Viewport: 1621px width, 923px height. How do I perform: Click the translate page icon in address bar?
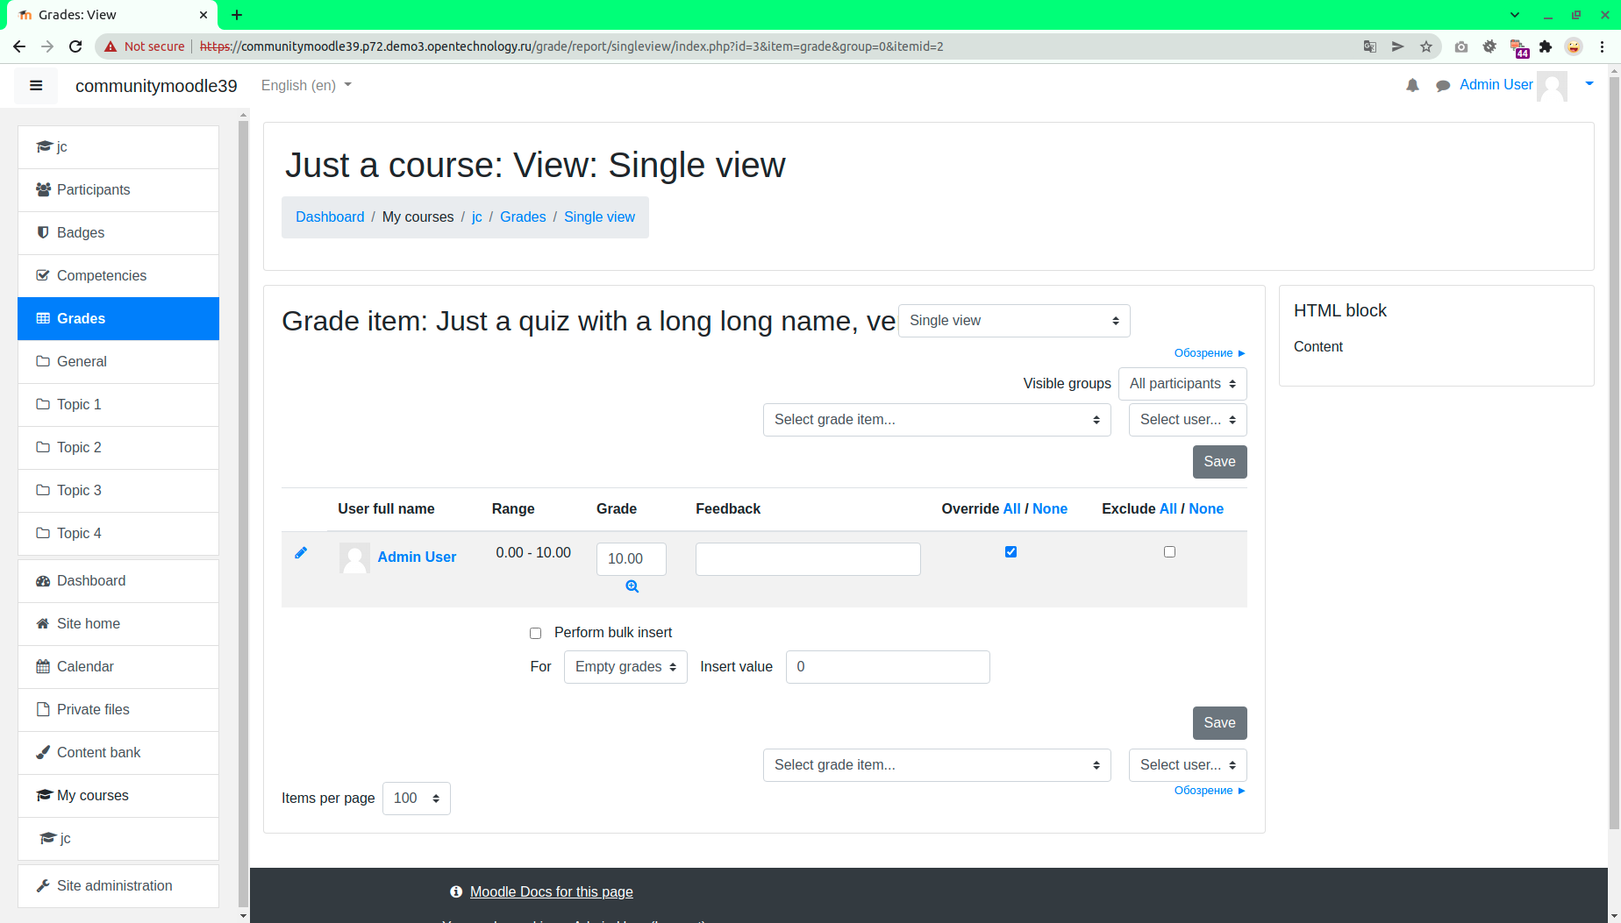click(x=1369, y=46)
